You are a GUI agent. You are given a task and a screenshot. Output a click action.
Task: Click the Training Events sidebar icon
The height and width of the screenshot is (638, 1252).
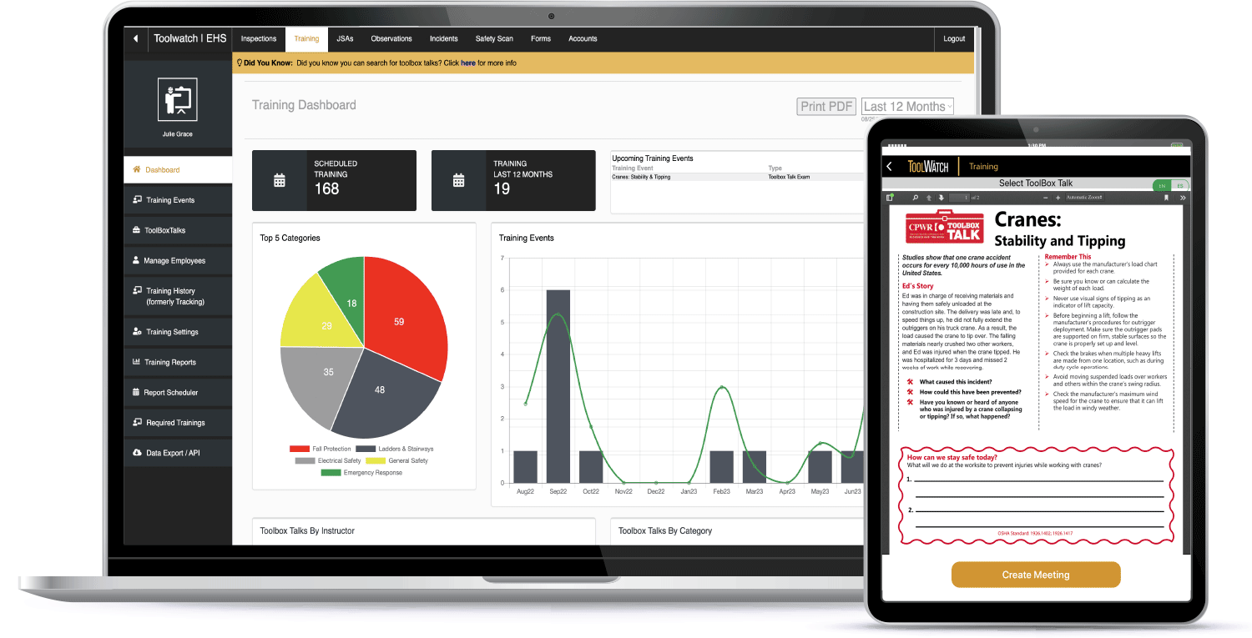click(137, 199)
